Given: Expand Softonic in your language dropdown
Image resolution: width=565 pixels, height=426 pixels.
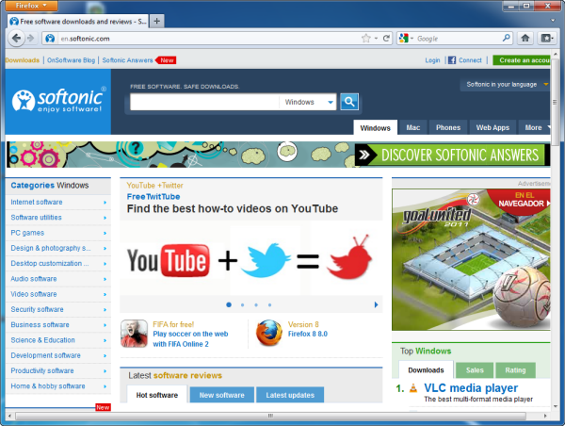Looking at the screenshot, I should (507, 84).
